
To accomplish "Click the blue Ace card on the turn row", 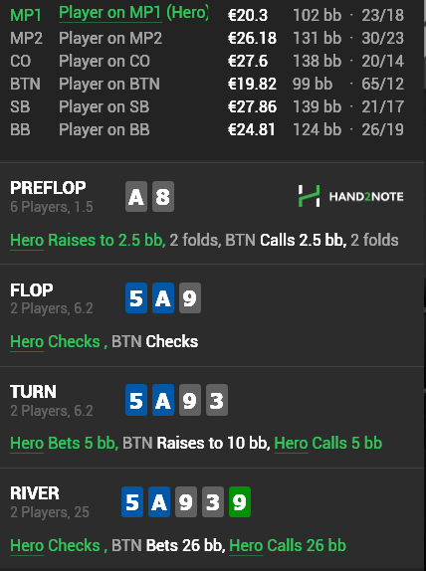I will pos(163,400).
